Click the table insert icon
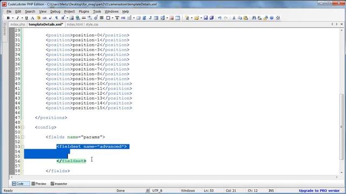Screen dimensions: 346x194 178,18
